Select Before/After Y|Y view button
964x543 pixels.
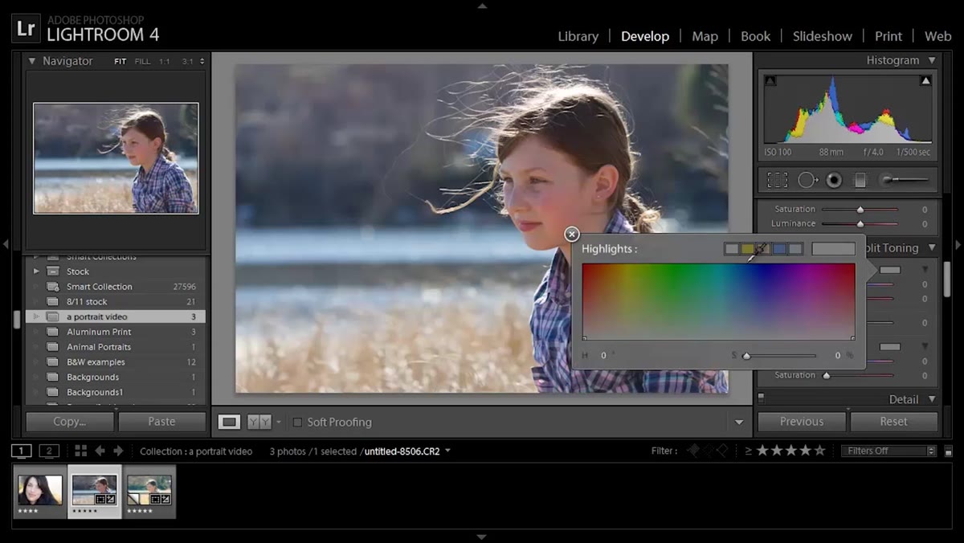click(x=259, y=422)
